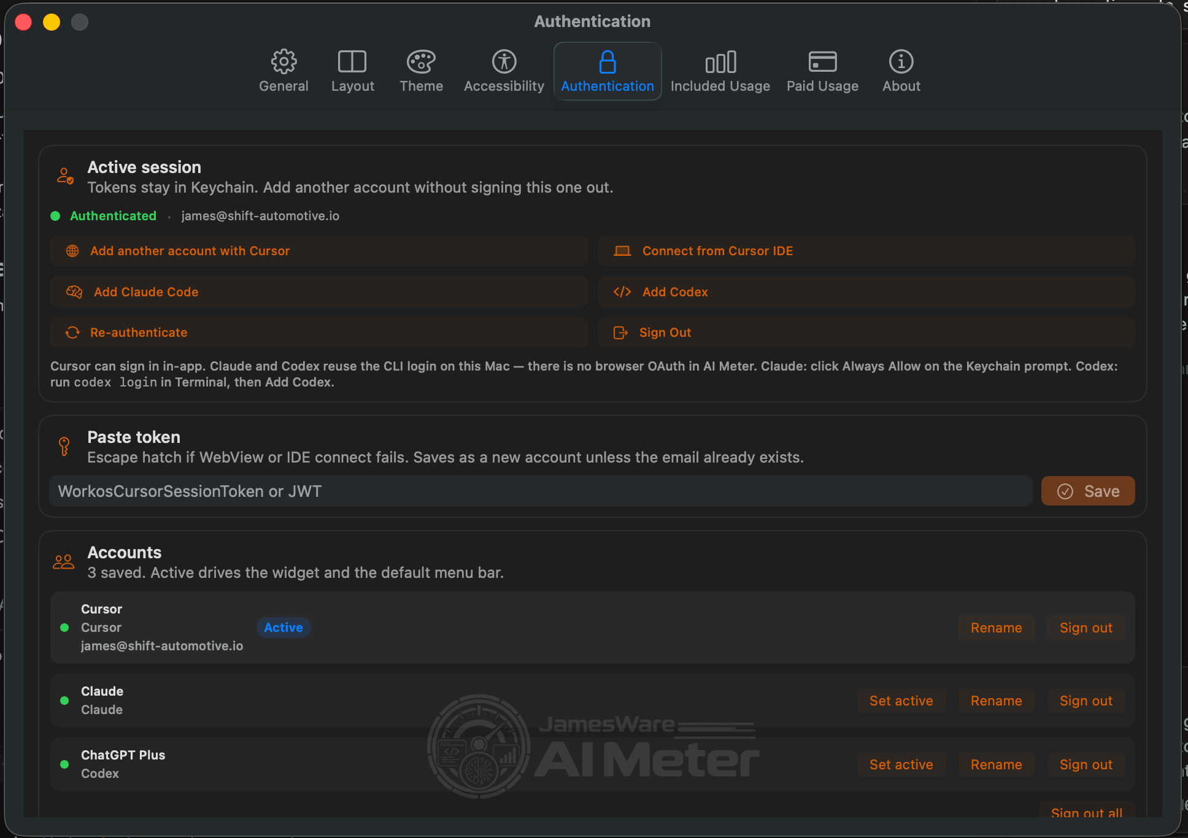Click the Active badge on Cursor account
This screenshot has height=838, width=1188.
(x=283, y=628)
